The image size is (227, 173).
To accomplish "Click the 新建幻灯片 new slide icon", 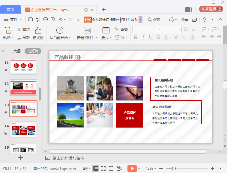I will click(x=87, y=30).
